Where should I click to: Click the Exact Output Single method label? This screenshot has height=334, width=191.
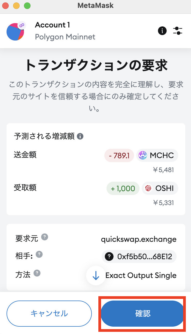point(141,276)
